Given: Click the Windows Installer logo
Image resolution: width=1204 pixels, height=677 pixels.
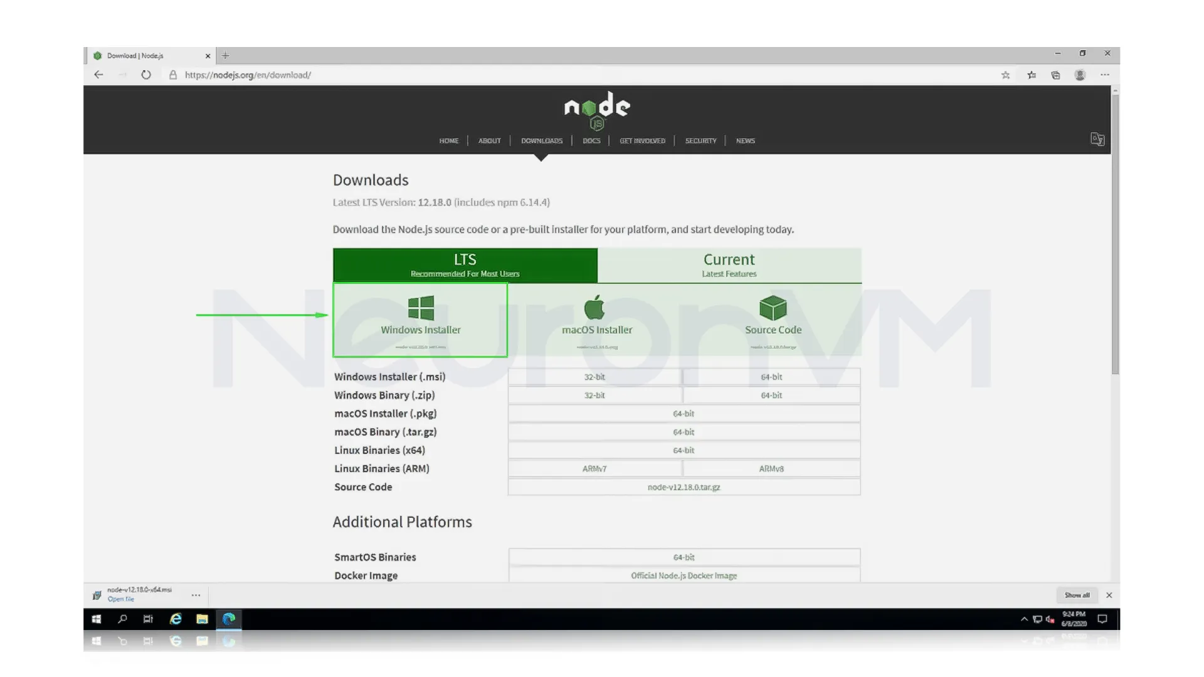Looking at the screenshot, I should pyautogui.click(x=421, y=308).
